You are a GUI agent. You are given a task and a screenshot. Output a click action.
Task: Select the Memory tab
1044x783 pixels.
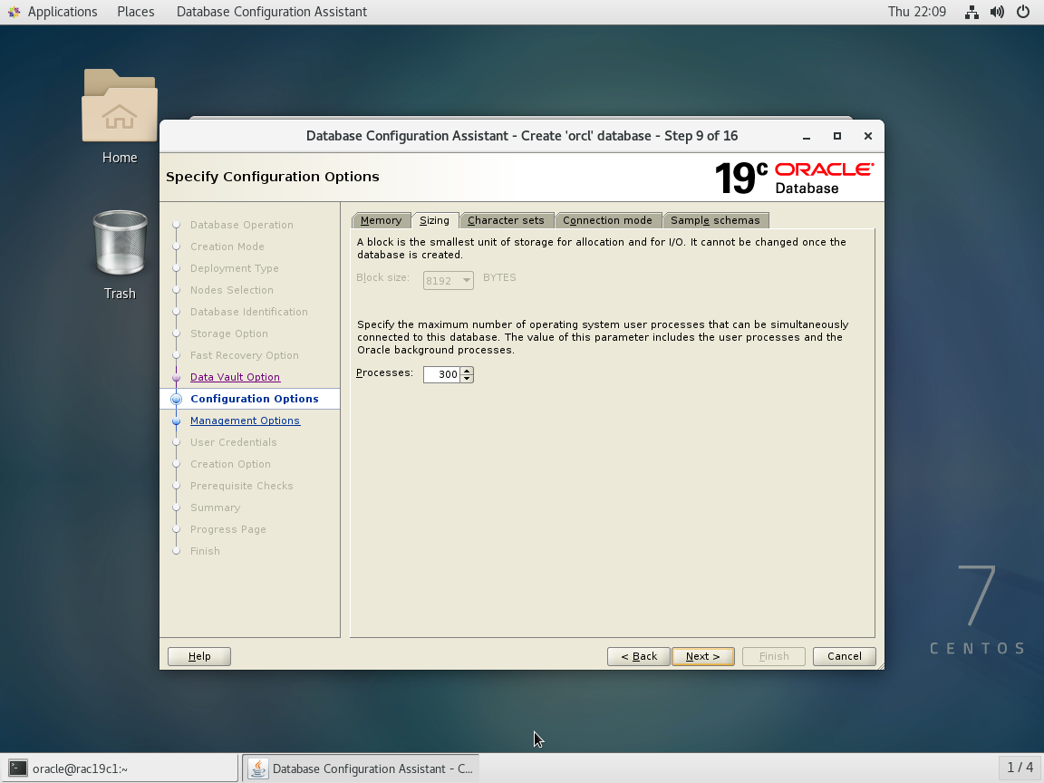[381, 219]
